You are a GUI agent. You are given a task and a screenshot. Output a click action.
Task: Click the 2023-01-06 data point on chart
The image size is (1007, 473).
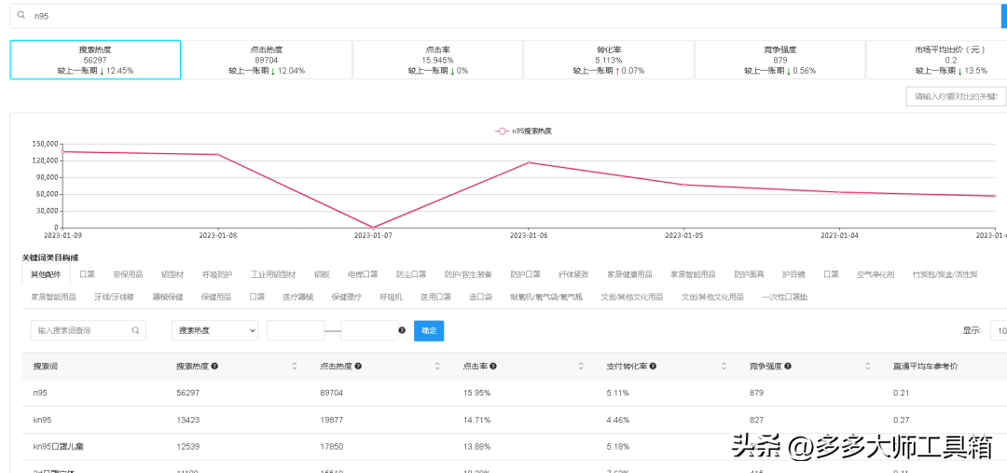(529, 162)
